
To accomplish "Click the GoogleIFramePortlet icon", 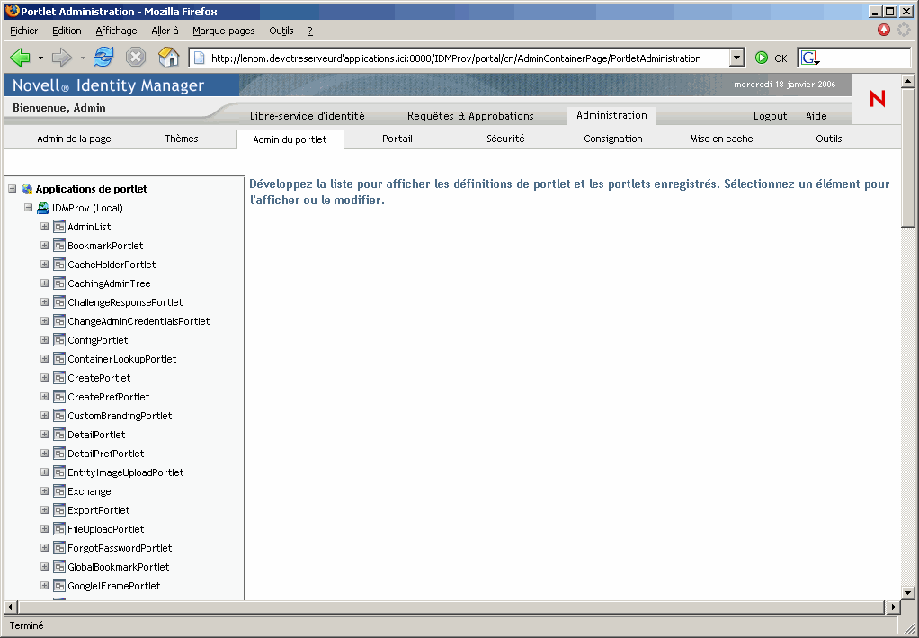I will 58,586.
